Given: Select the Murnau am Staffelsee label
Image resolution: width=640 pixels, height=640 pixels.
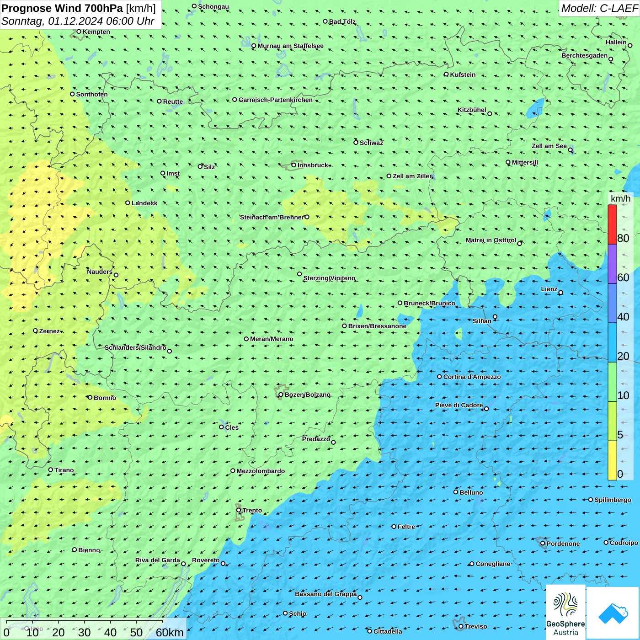Looking at the screenshot, I should 290,46.
